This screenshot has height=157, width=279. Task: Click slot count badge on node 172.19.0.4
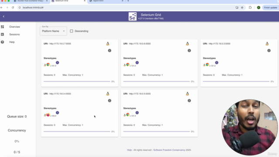click(x=57, y=113)
